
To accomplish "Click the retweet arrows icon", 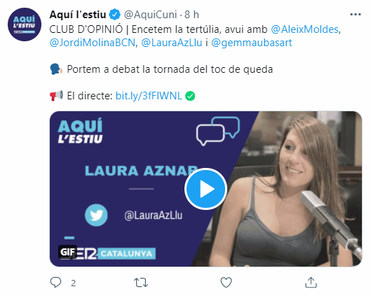I will [141, 283].
